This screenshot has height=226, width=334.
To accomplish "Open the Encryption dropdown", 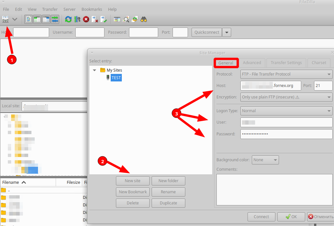I will click(x=286, y=97).
